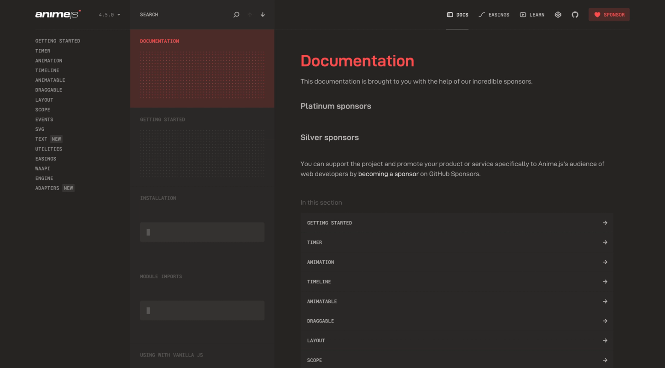Image resolution: width=665 pixels, height=368 pixels.
Task: Select Timeline in the left sidebar
Action: pos(47,70)
